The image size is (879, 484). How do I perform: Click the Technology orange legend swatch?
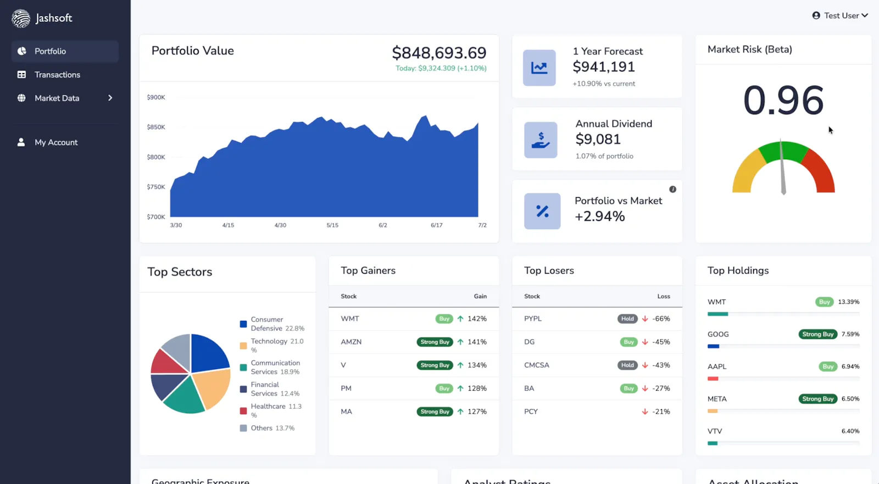click(243, 346)
